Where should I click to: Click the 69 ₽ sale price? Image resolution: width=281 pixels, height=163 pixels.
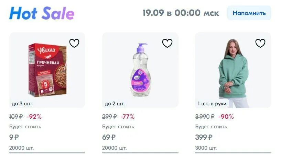[109, 137]
